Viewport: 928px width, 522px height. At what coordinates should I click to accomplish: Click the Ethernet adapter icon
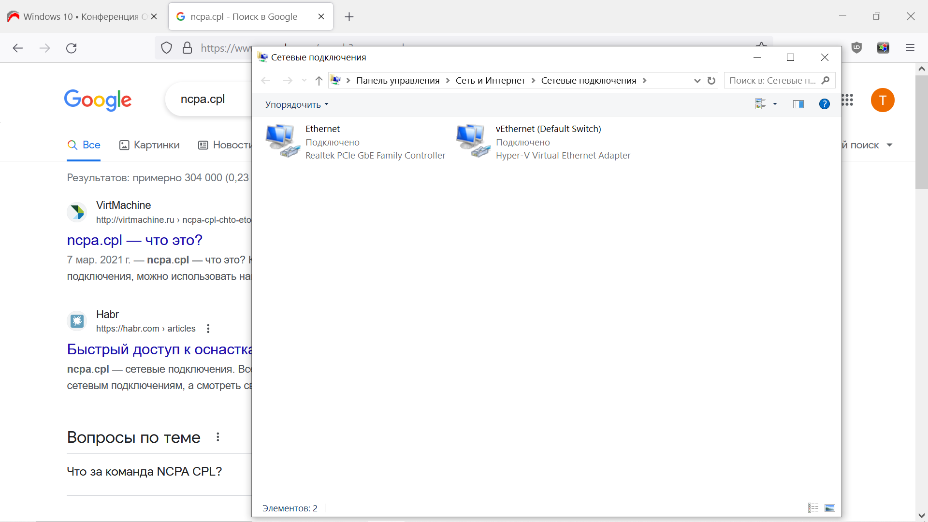tap(282, 141)
